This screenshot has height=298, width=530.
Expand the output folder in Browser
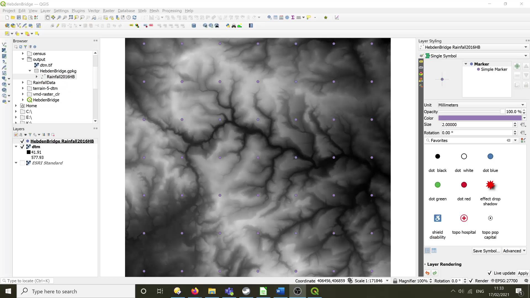coord(23,59)
